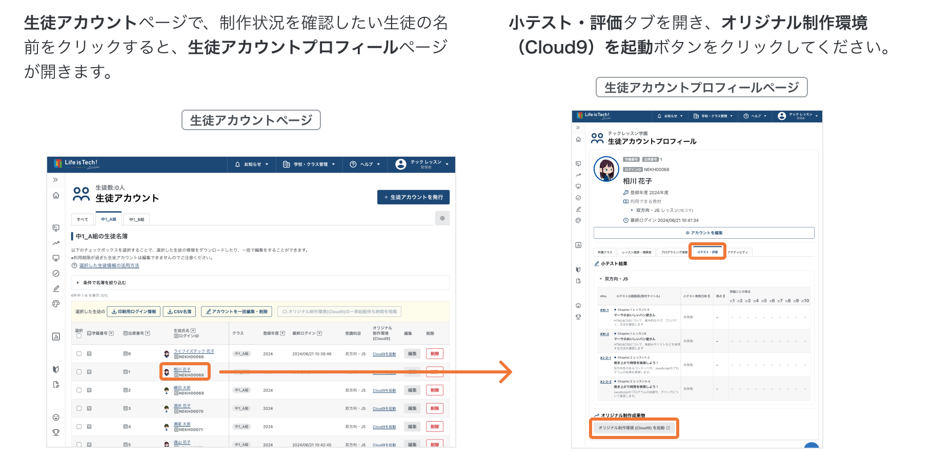933x459 pixels.
Task: Click bar chart icon in the profile page sidebar
Action: [578, 245]
